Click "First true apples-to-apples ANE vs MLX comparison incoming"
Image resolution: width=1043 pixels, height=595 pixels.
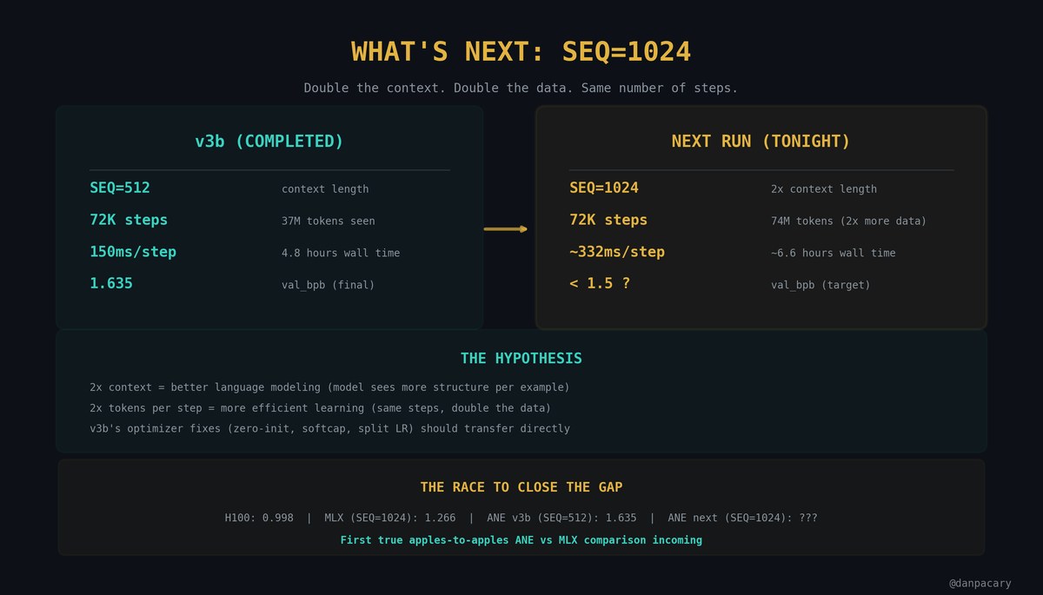click(521, 540)
